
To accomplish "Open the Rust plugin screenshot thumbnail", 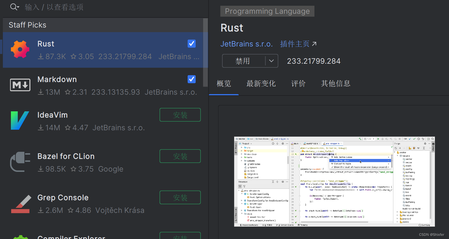I will [335, 182].
